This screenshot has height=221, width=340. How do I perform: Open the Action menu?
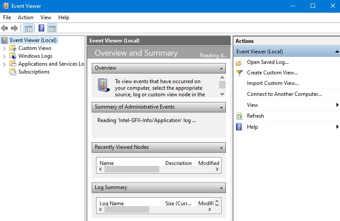coord(25,18)
